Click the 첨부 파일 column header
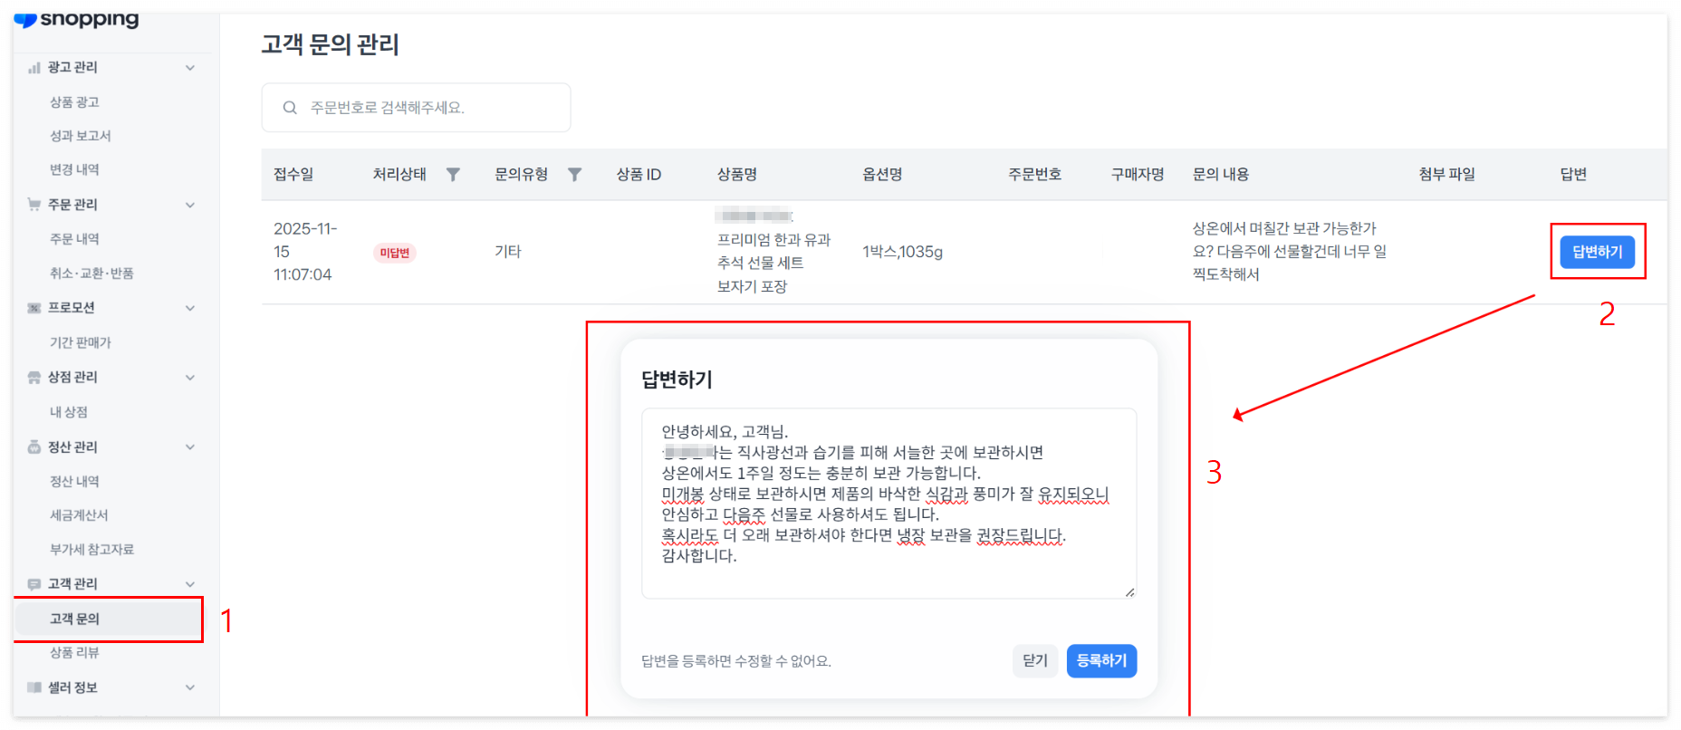 pos(1446,175)
